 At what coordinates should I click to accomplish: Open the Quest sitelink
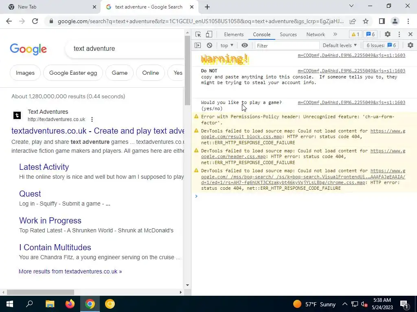click(x=30, y=194)
